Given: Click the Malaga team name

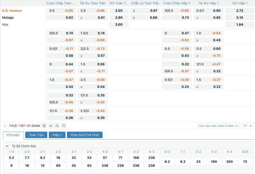Looking at the screenshot, I should 8,17.
